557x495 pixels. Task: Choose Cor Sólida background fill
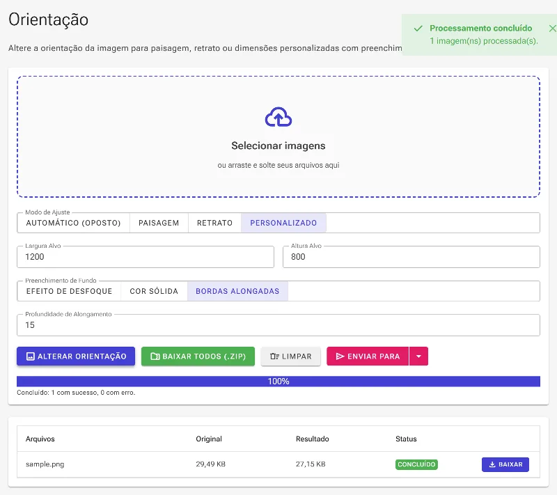(x=154, y=291)
